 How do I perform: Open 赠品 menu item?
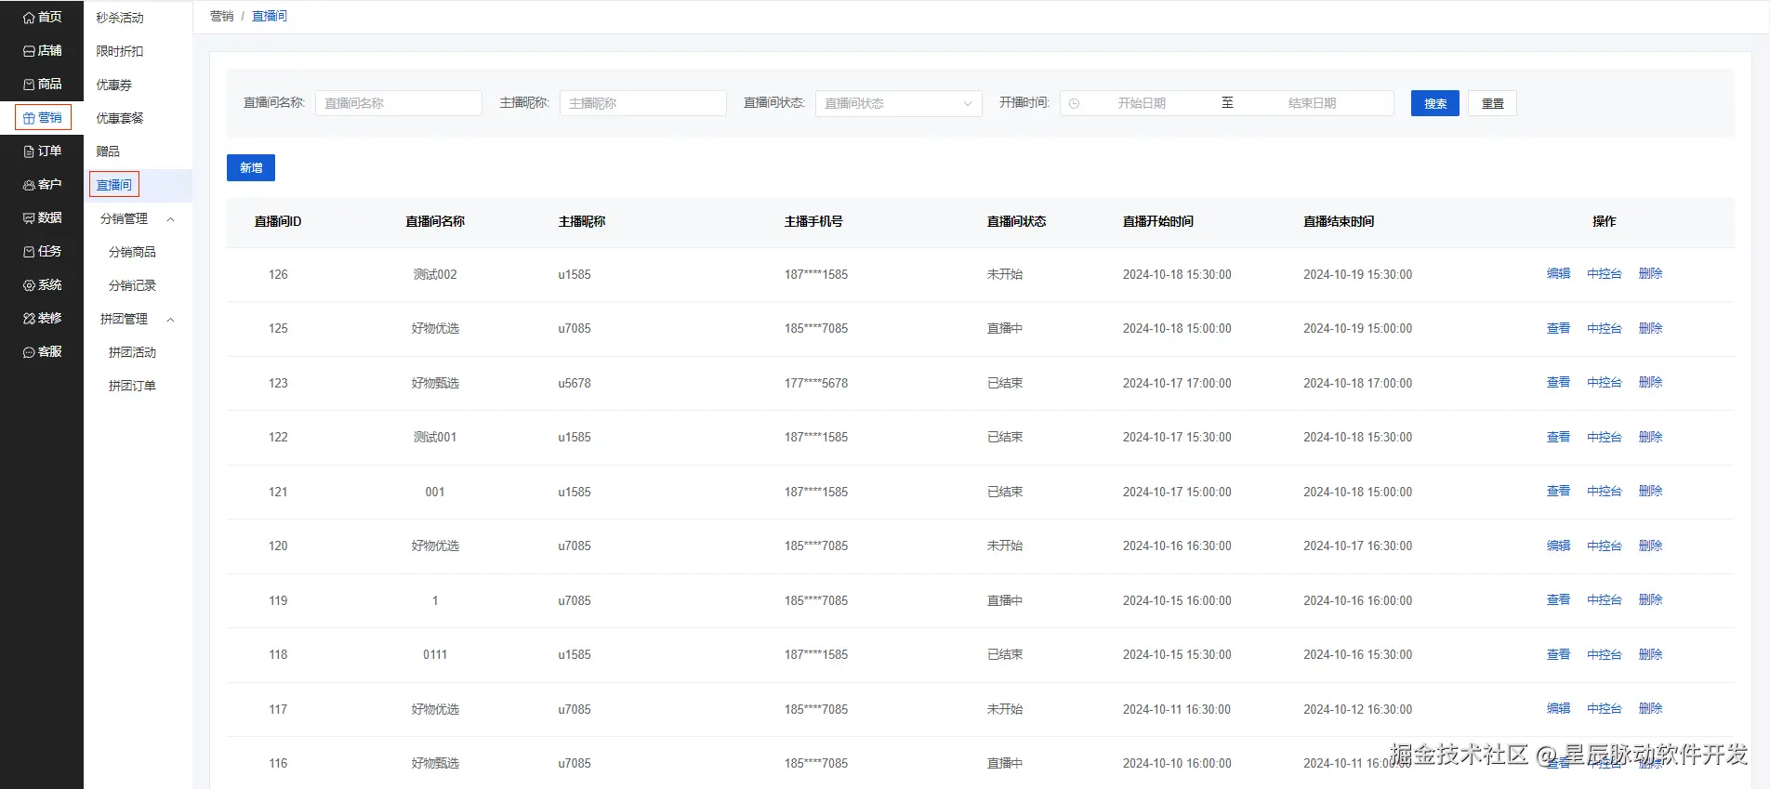(108, 151)
